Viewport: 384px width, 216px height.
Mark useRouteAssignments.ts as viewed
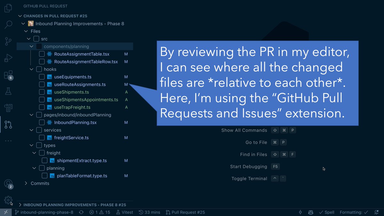42,84
